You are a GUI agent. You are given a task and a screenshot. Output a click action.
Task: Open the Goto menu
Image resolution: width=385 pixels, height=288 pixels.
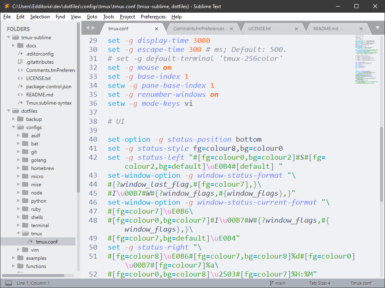tap(92, 17)
